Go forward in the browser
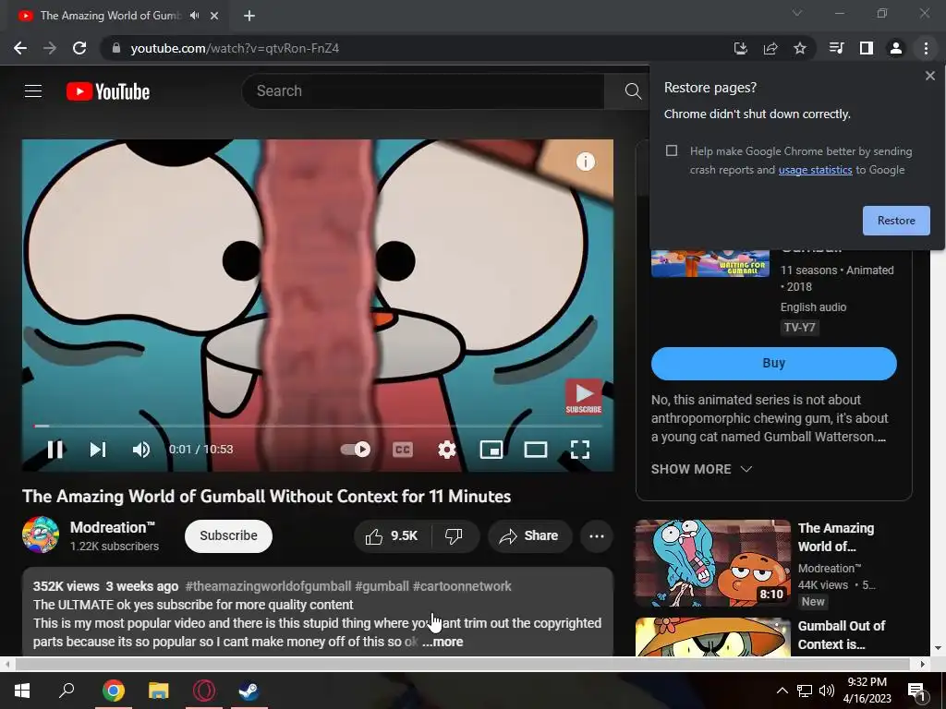This screenshot has width=946, height=709. tap(50, 48)
